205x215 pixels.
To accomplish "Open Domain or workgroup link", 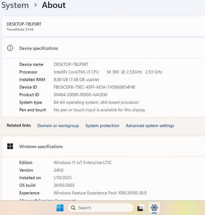I will click(x=58, y=126).
